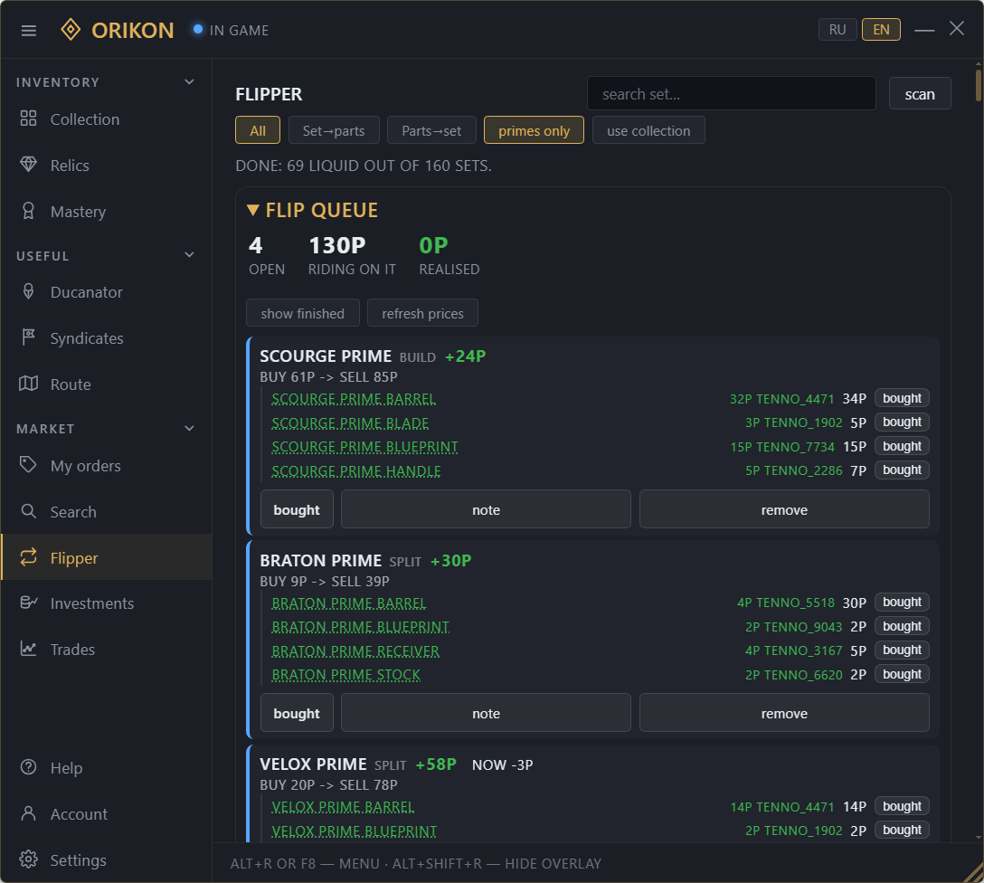The height and width of the screenshot is (883, 984).
Task: Mark the whole Scourge Prime set bought
Action: tap(297, 509)
